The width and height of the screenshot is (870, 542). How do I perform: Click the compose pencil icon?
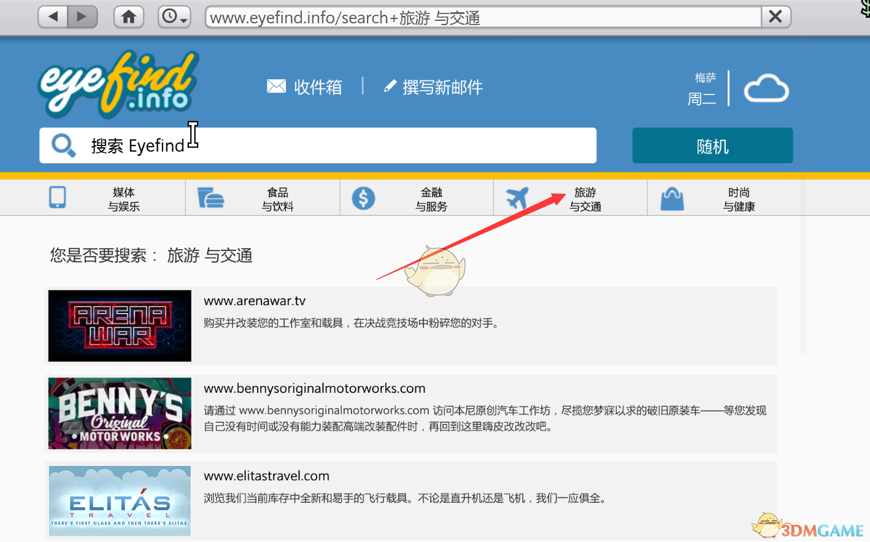coord(390,87)
